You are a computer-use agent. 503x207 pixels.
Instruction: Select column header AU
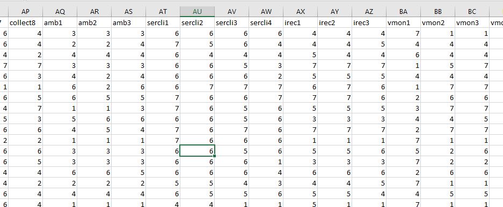(x=198, y=12)
